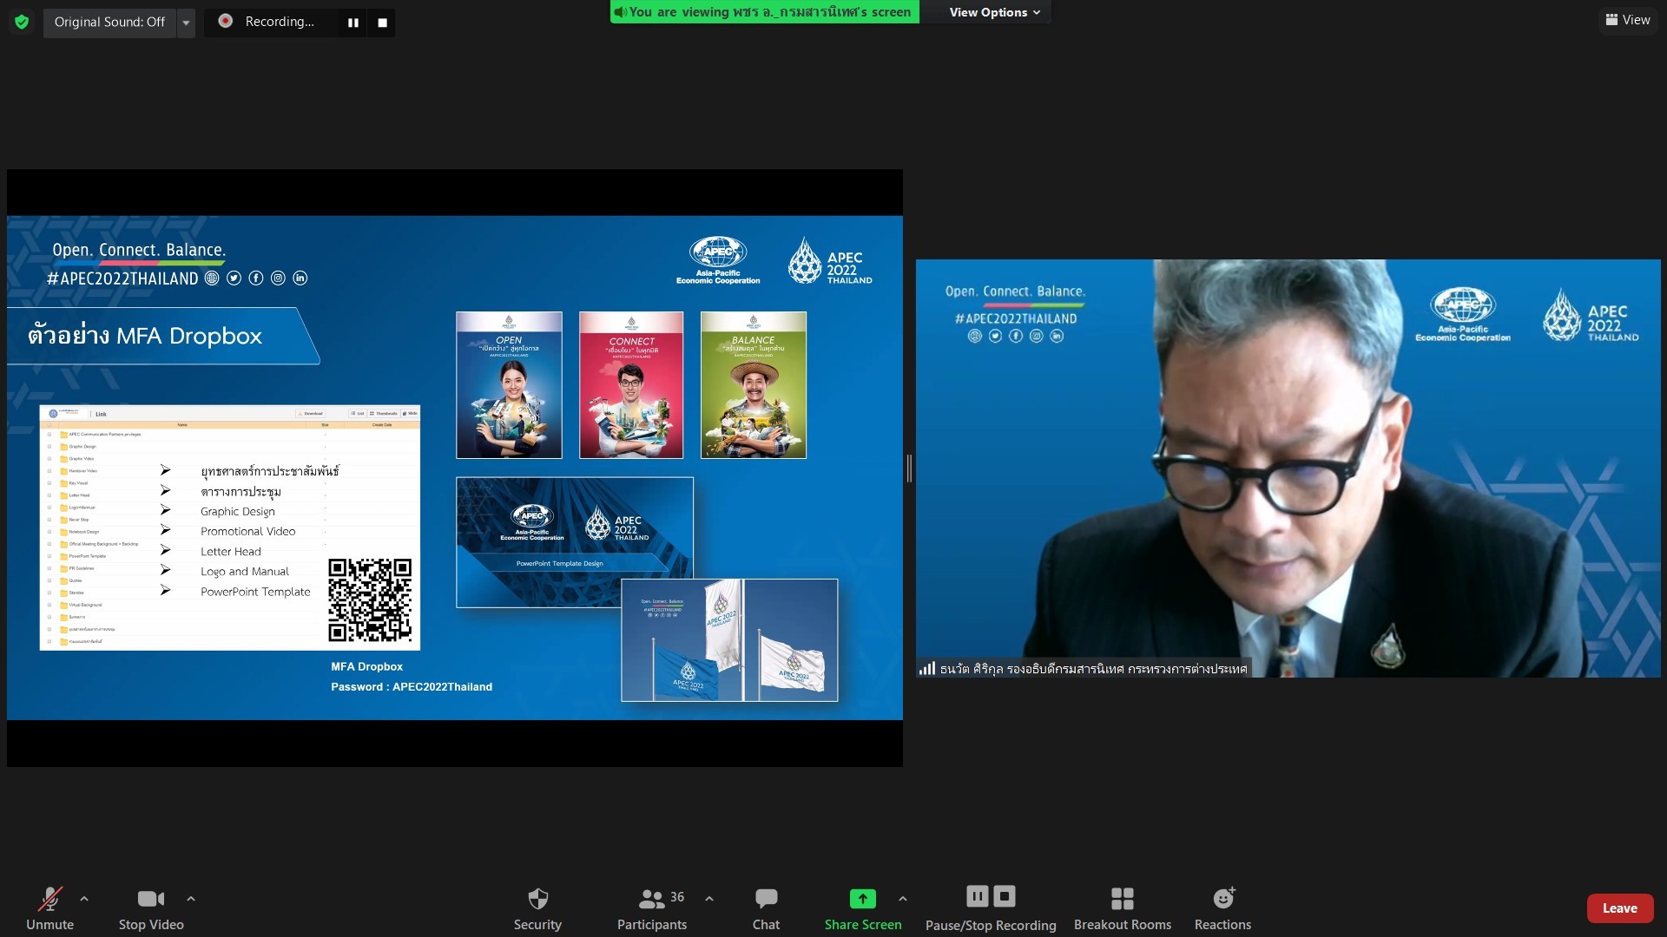Expand options arrow next to Participants

point(709,899)
